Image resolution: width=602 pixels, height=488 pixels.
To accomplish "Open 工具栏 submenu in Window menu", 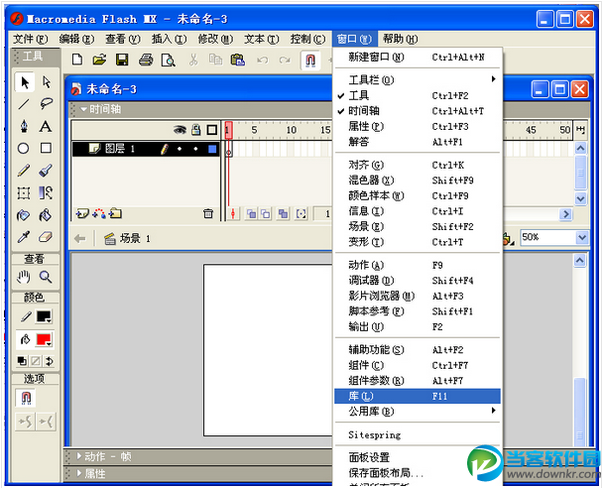I will tap(417, 80).
